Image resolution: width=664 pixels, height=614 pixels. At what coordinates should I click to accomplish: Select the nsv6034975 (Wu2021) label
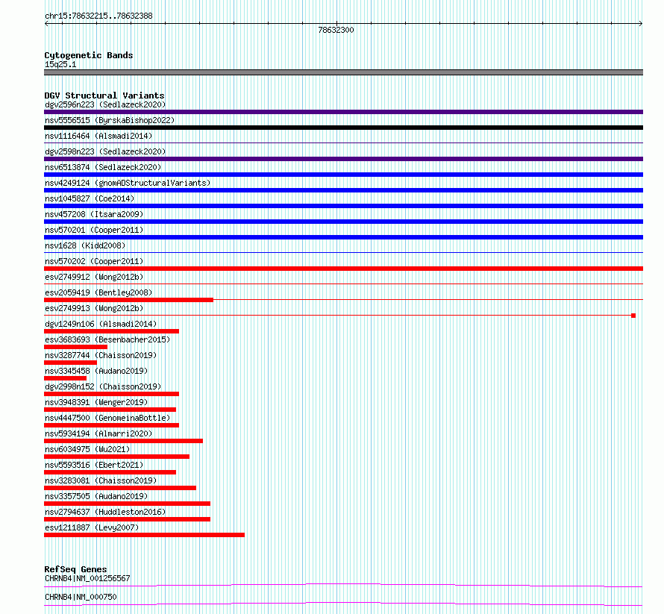coord(87,449)
